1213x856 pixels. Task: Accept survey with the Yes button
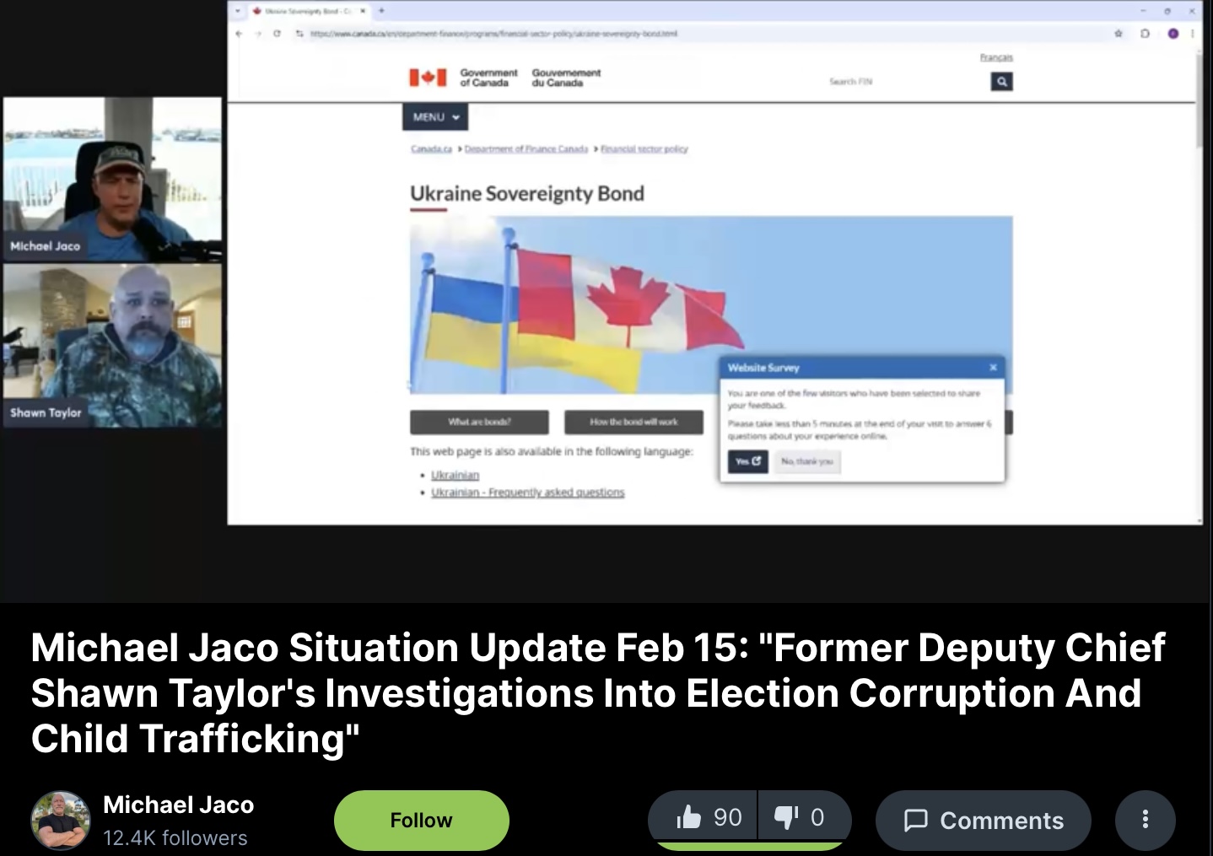coord(747,461)
